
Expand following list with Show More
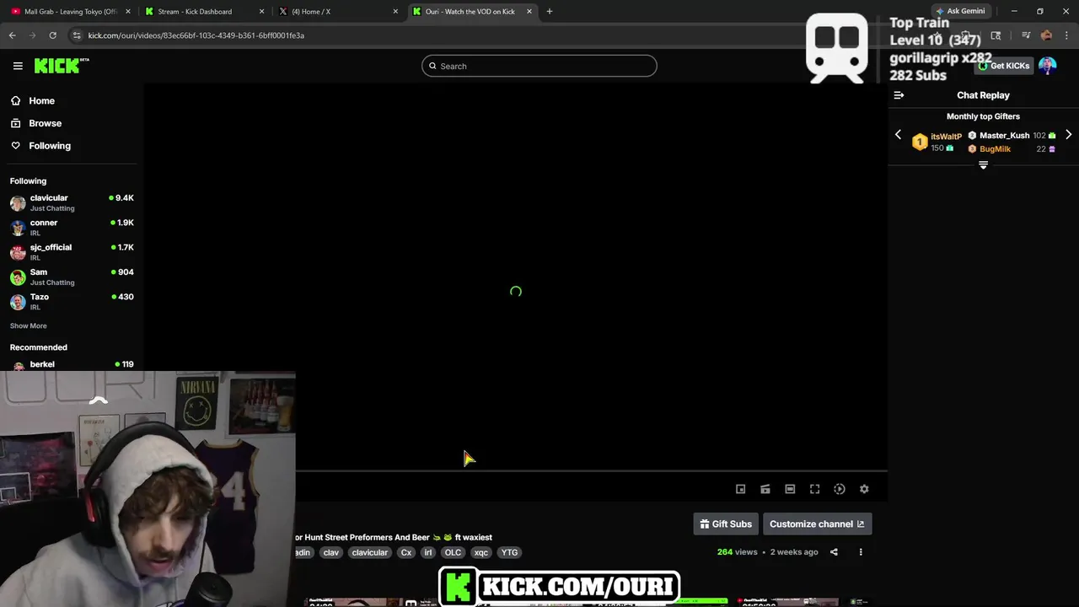click(28, 325)
